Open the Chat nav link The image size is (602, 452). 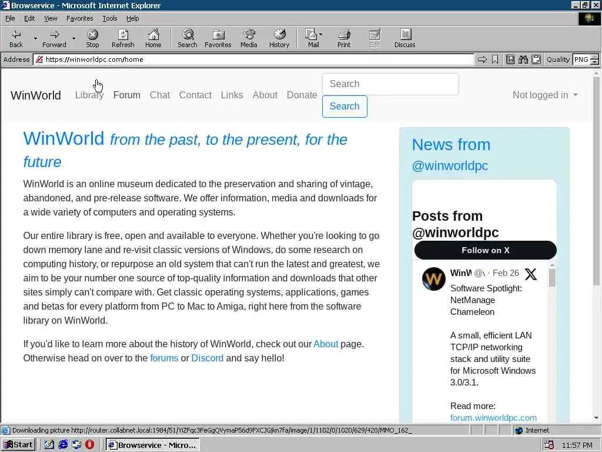(160, 95)
